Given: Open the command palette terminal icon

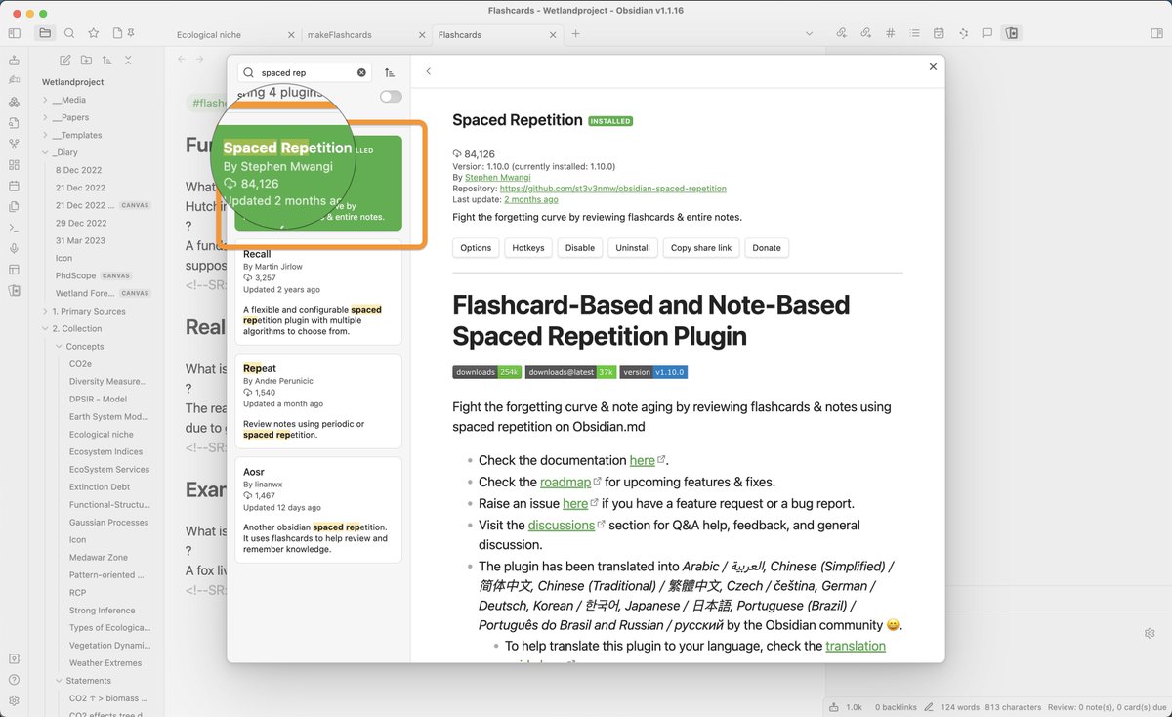Looking at the screenshot, I should tap(14, 227).
